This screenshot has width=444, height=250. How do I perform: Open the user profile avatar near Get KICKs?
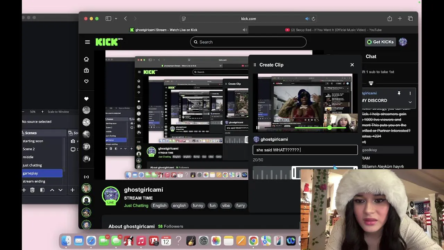pos(403,42)
